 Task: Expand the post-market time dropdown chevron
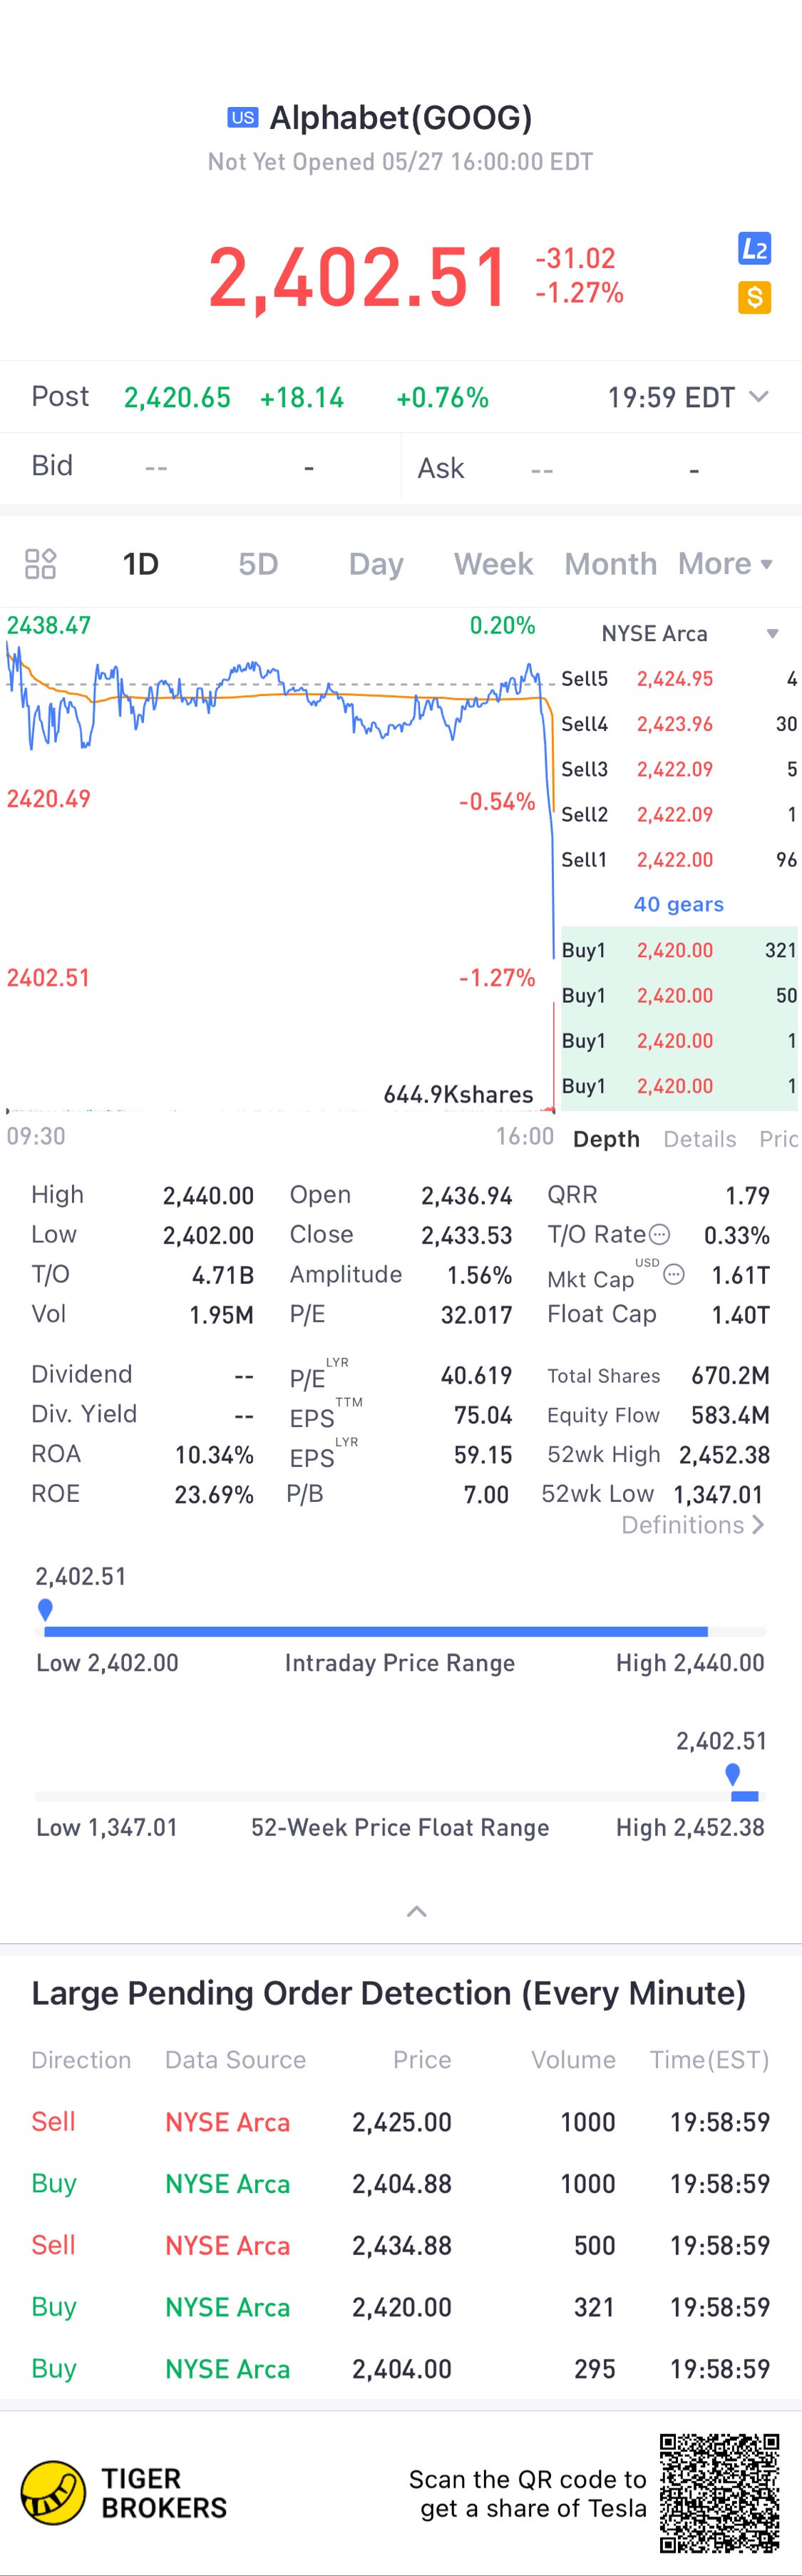(759, 397)
